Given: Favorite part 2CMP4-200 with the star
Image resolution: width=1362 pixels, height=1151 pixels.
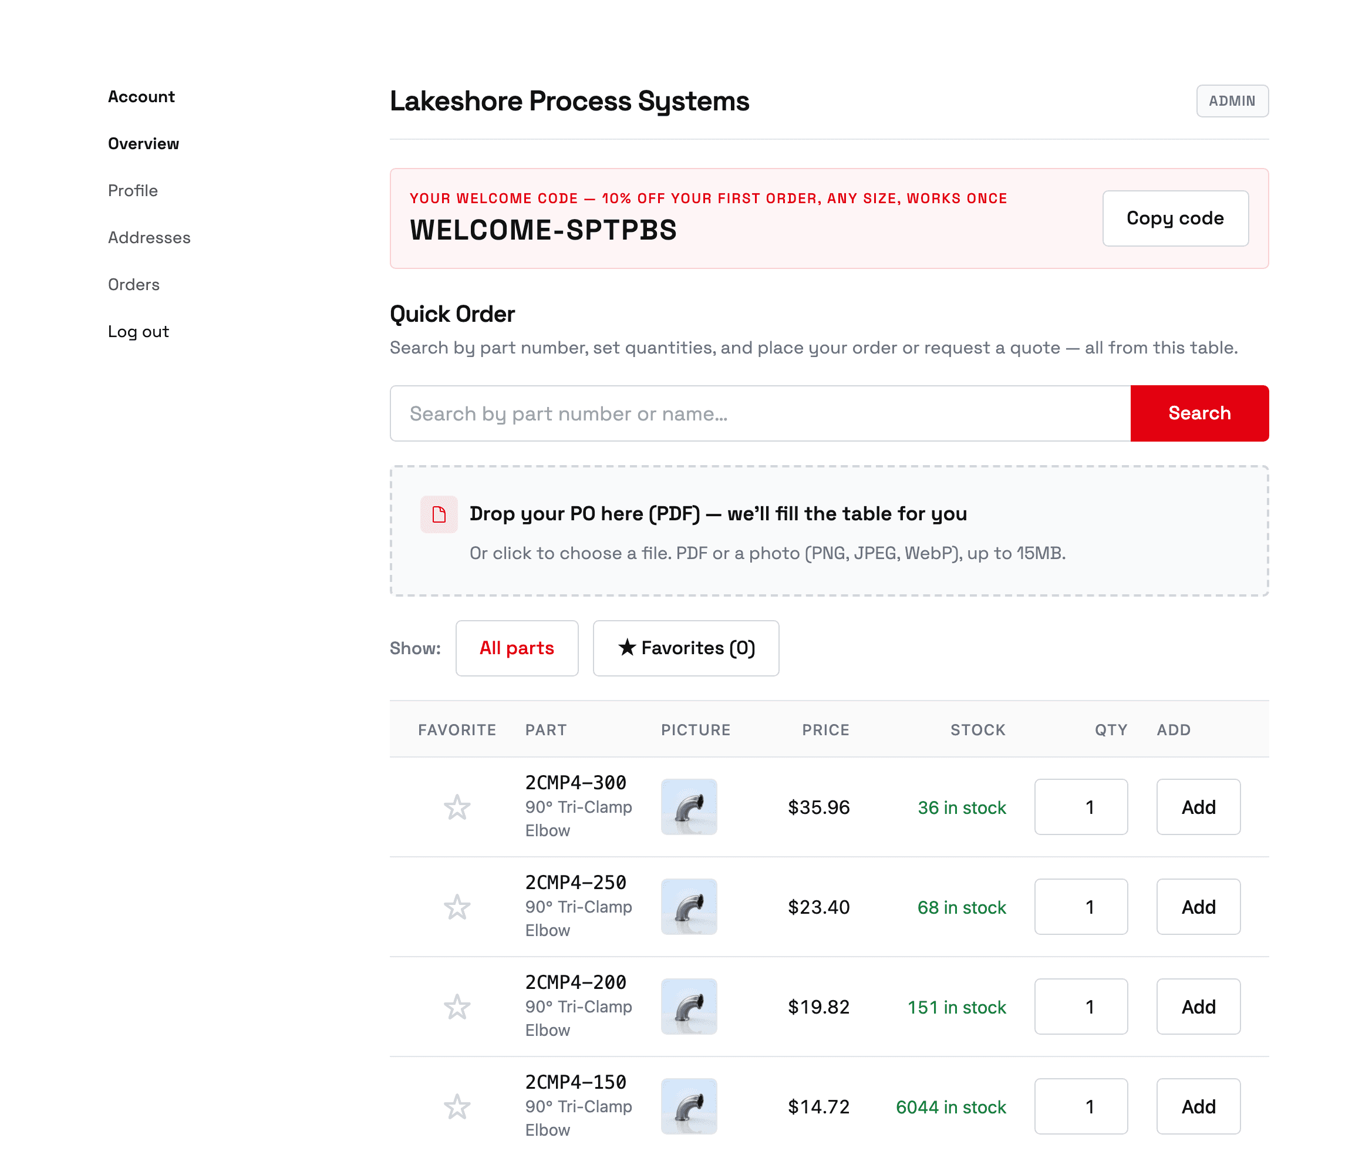Looking at the screenshot, I should pos(457,1007).
